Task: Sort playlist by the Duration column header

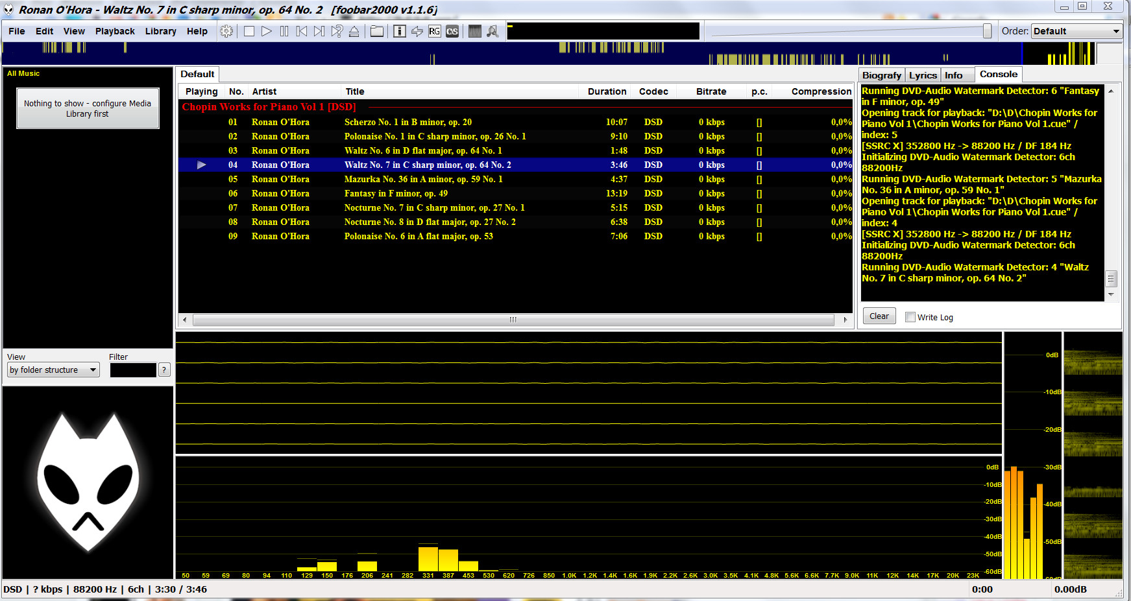Action: [607, 91]
